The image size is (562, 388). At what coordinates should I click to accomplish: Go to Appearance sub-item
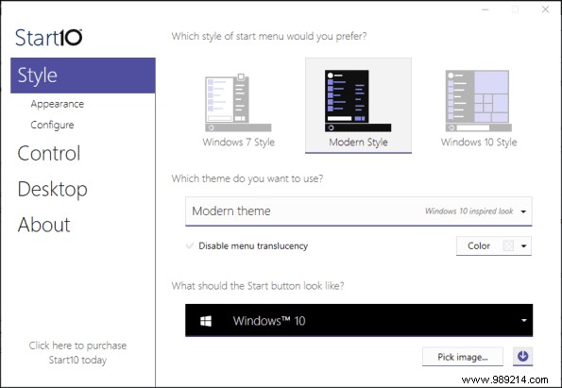click(x=58, y=104)
